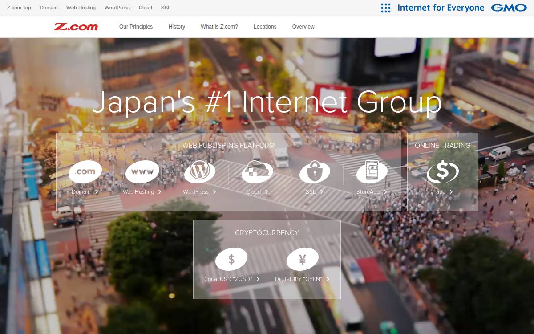Click the Z.com red logo
The height and width of the screenshot is (334, 534).
[x=76, y=27]
